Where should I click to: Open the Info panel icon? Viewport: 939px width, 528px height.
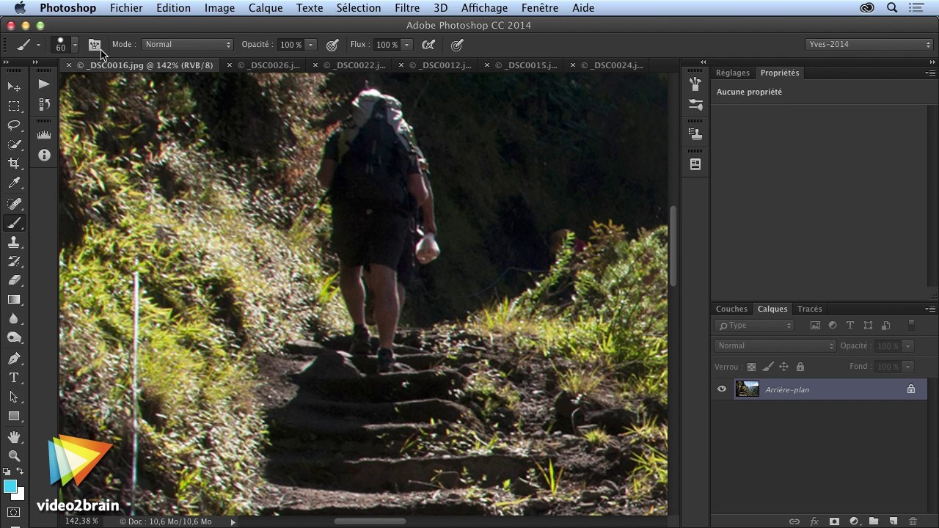pos(44,155)
